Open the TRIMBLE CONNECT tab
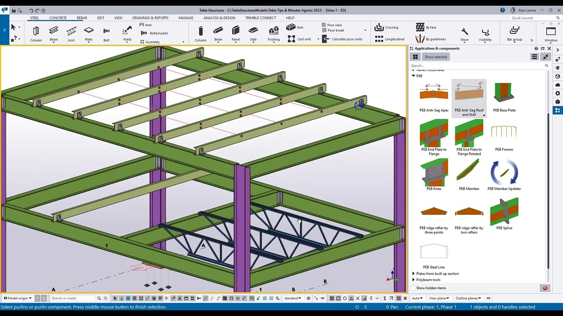The height and width of the screenshot is (316, 563). (261, 18)
